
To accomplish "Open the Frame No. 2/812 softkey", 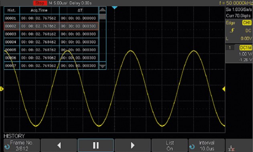I will [x=22, y=146].
